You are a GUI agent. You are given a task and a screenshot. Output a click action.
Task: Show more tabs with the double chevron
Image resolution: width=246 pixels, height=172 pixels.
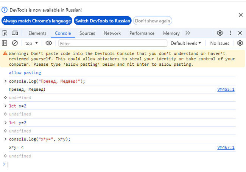(x=188, y=33)
